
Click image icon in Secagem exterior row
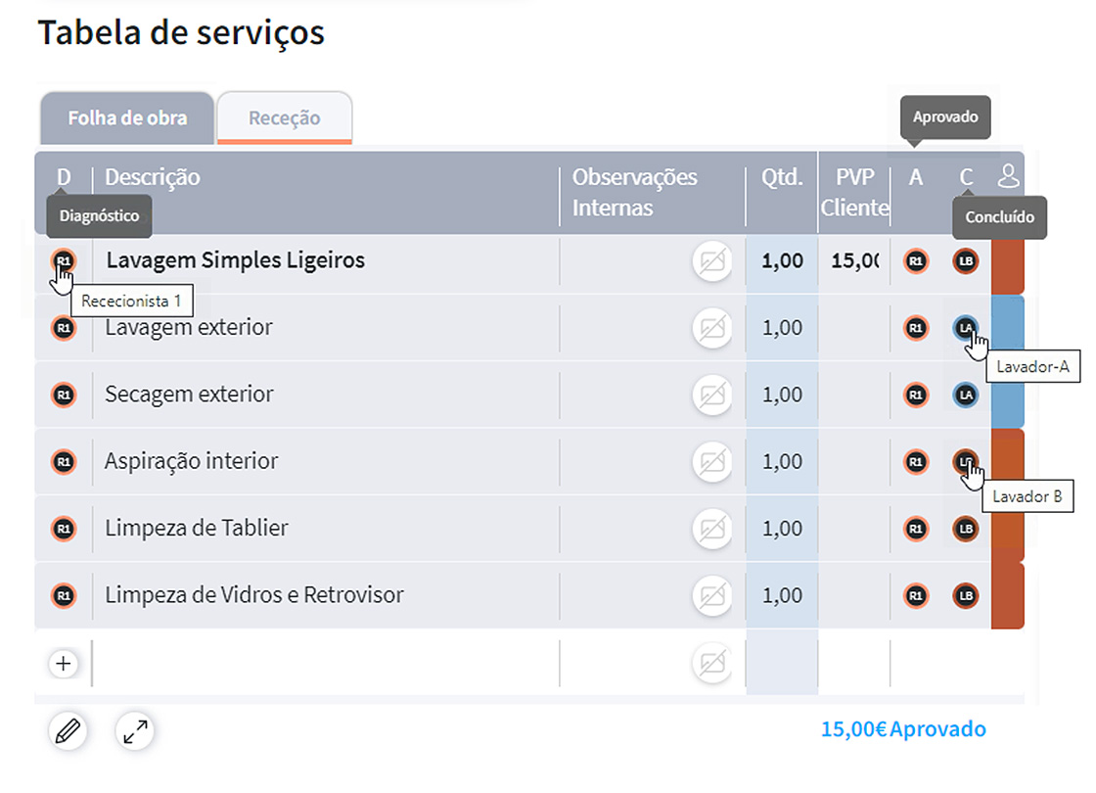tap(712, 395)
